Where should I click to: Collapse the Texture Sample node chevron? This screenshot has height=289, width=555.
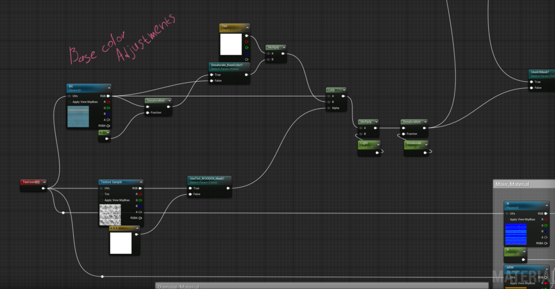pos(140,182)
